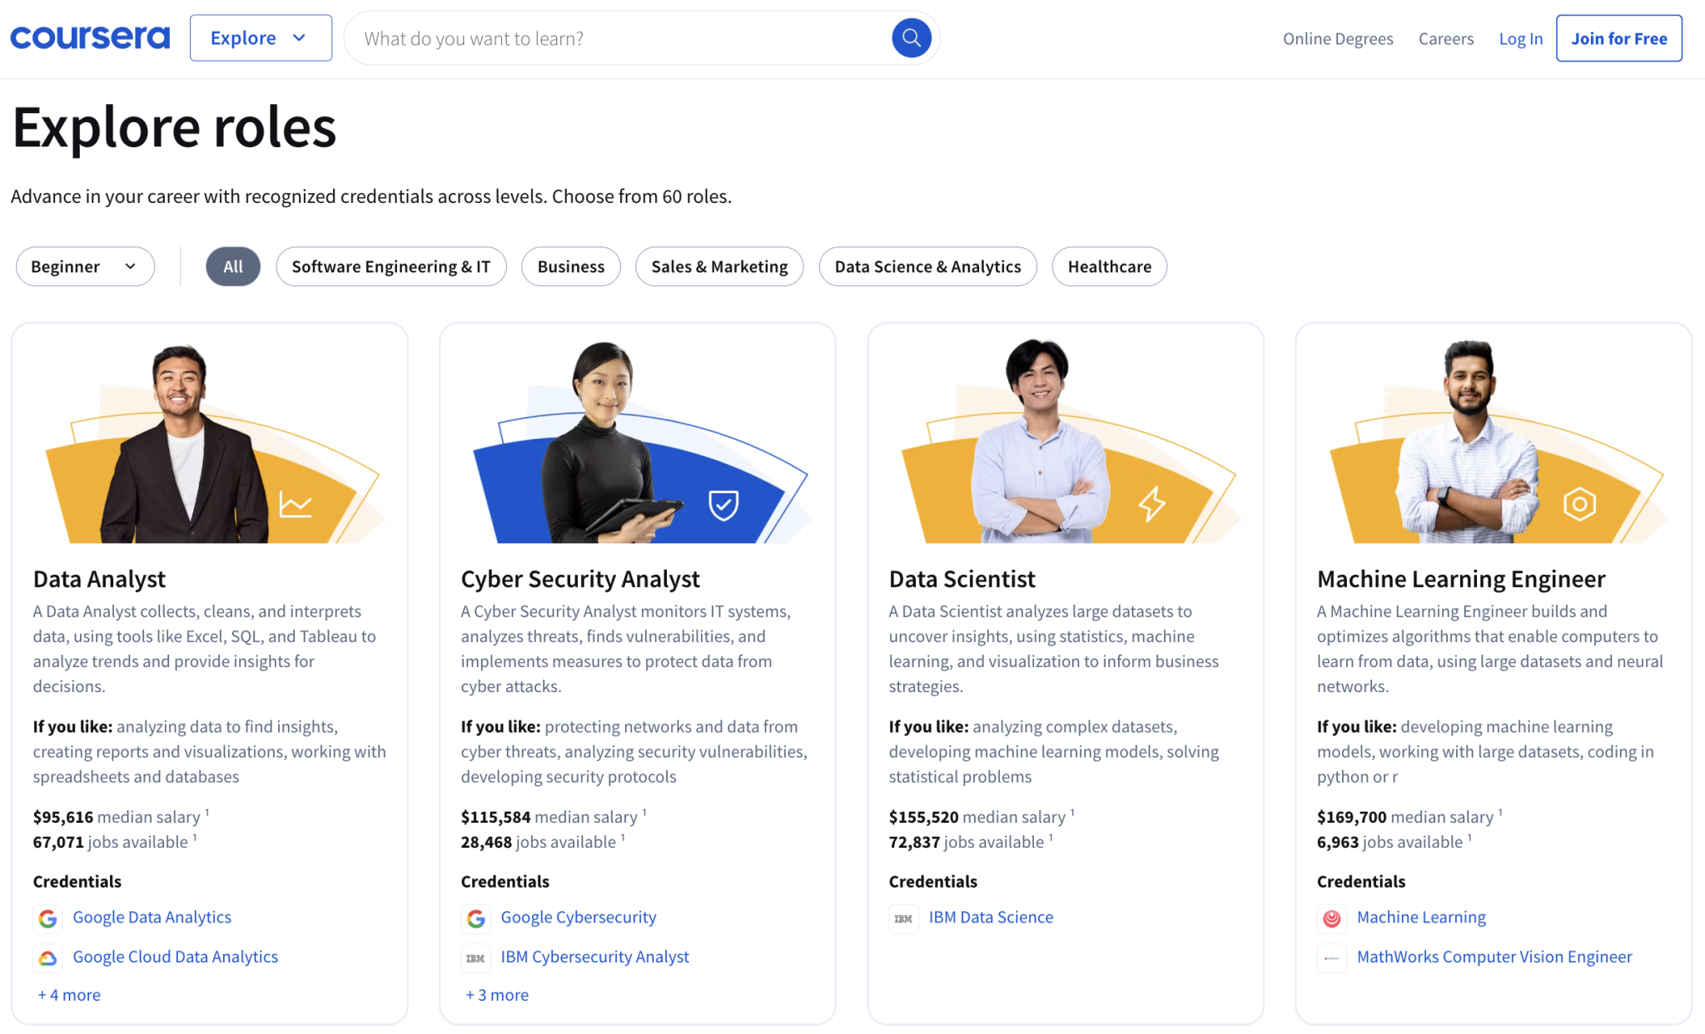Image resolution: width=1705 pixels, height=1034 pixels.
Task: Enable the Healthcare category filter
Action: tap(1109, 266)
